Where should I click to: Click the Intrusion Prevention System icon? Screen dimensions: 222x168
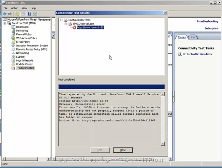click(13, 46)
